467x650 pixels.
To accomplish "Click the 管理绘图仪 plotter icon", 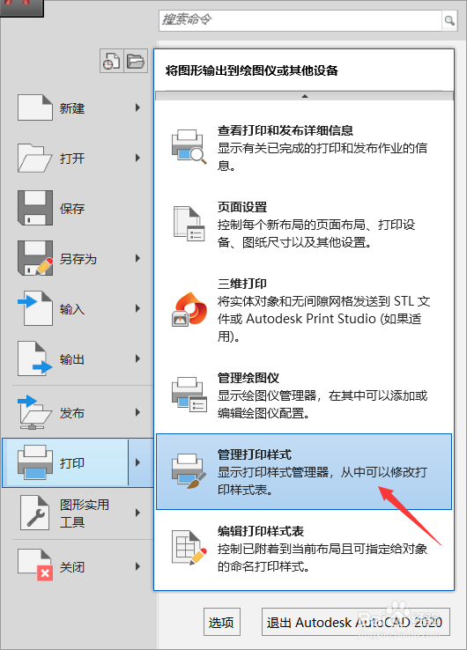I will point(189,395).
